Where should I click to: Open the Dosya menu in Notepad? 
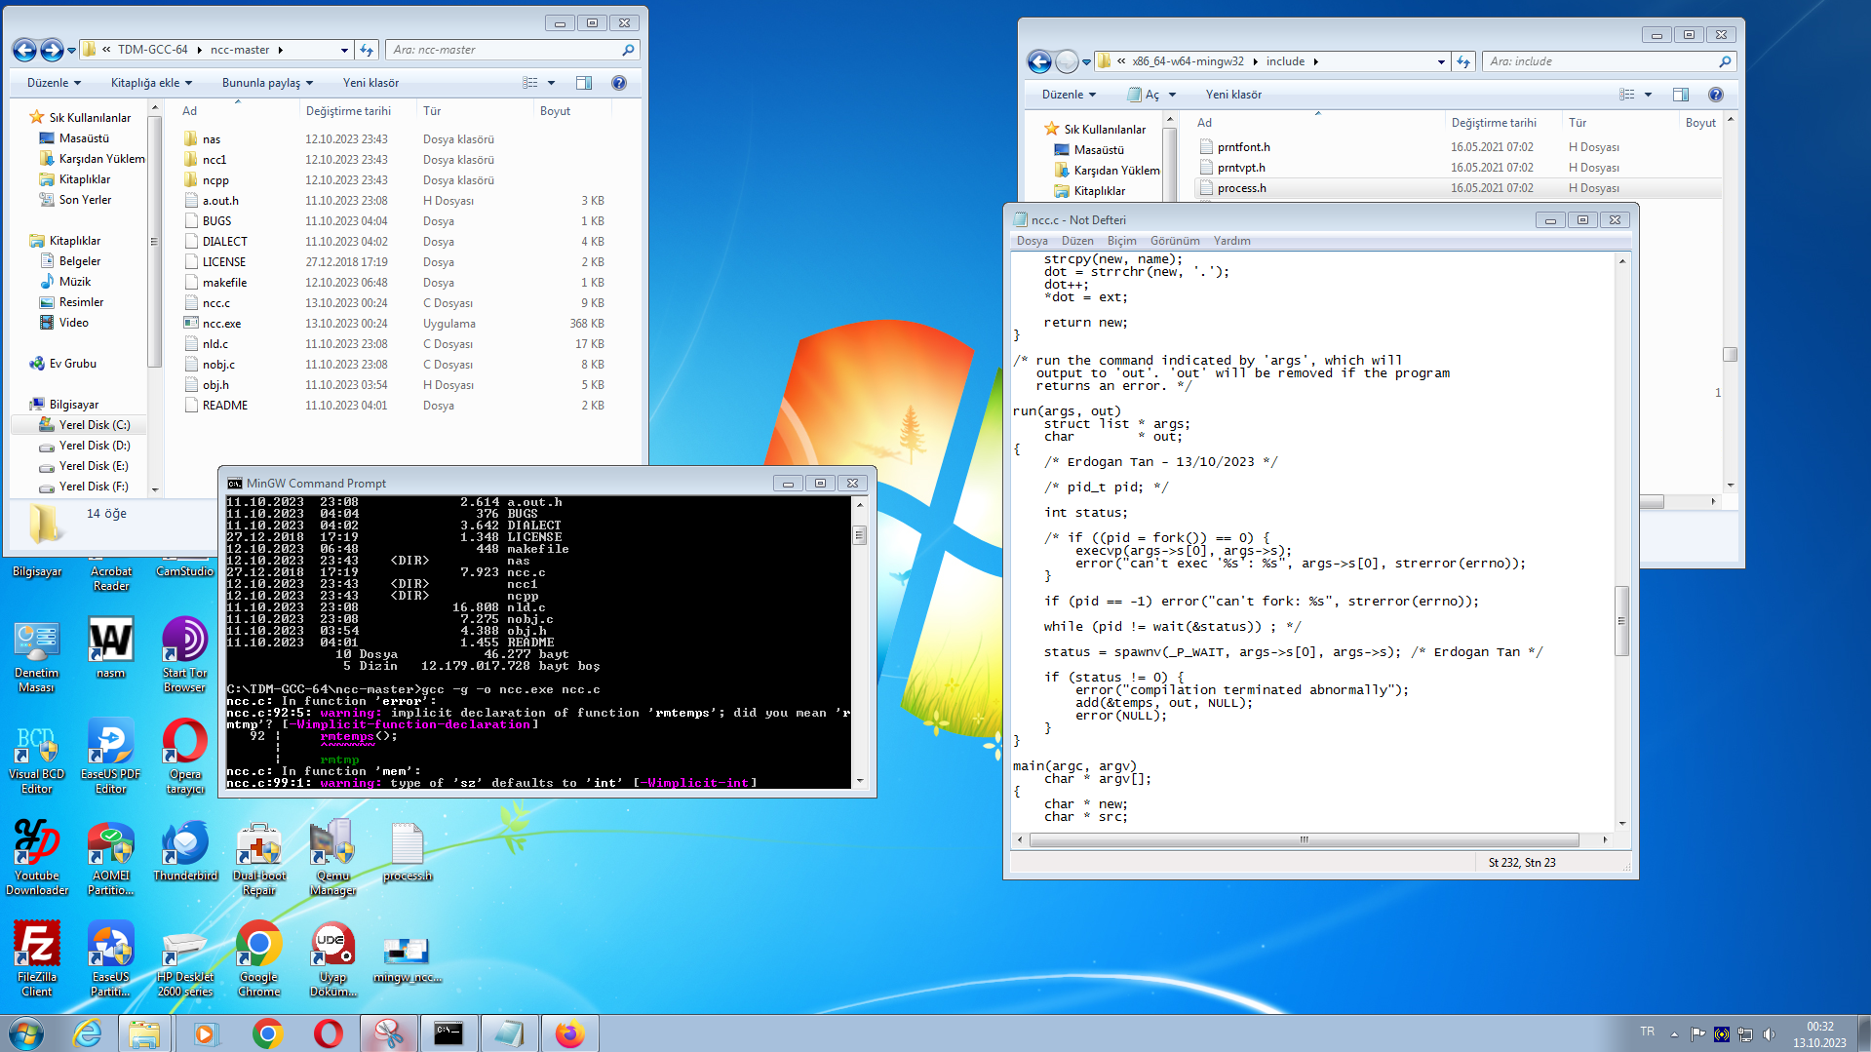(1032, 241)
